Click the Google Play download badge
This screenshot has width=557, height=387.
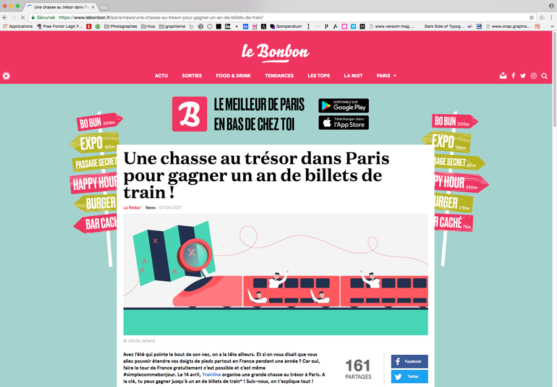coord(343,106)
